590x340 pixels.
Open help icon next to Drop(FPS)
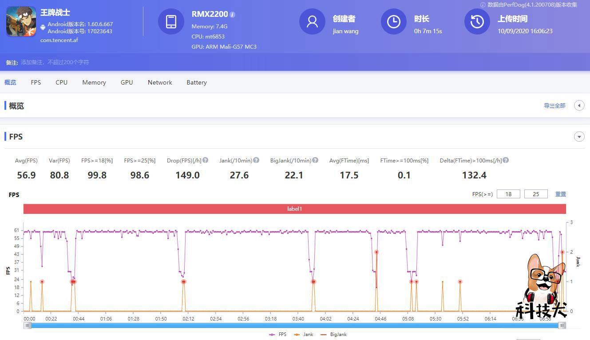(x=206, y=160)
